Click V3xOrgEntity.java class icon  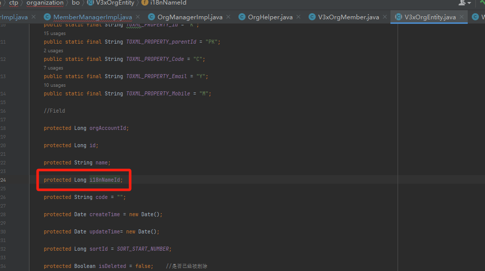[x=399, y=17]
